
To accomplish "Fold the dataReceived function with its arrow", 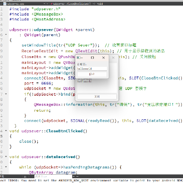I will coord(6,157).
